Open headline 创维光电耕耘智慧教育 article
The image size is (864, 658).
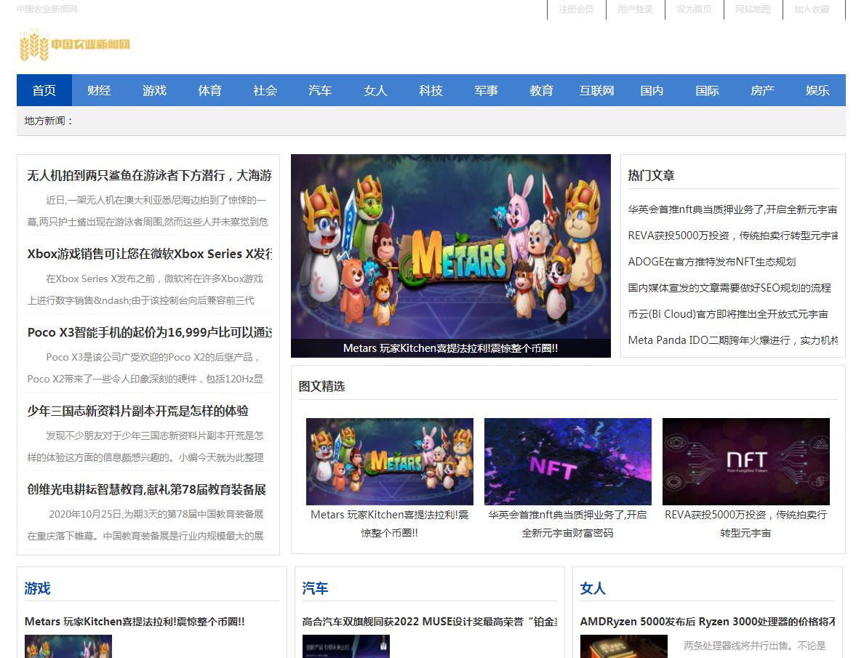click(147, 489)
